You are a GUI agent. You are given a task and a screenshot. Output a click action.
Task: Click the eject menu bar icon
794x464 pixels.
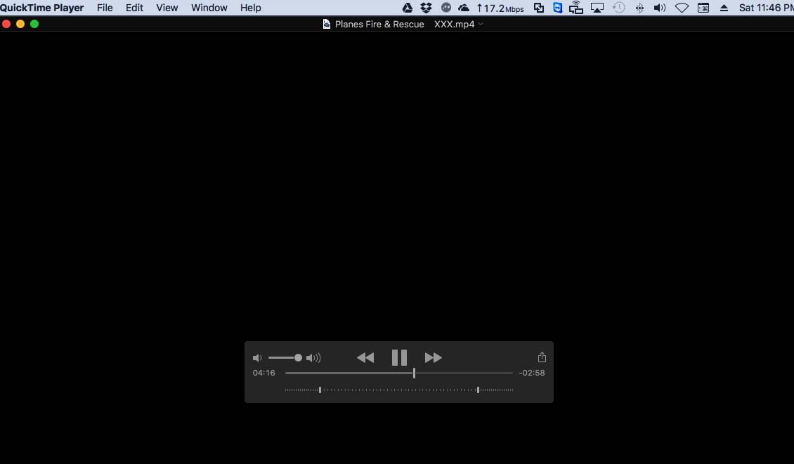pyautogui.click(x=724, y=8)
